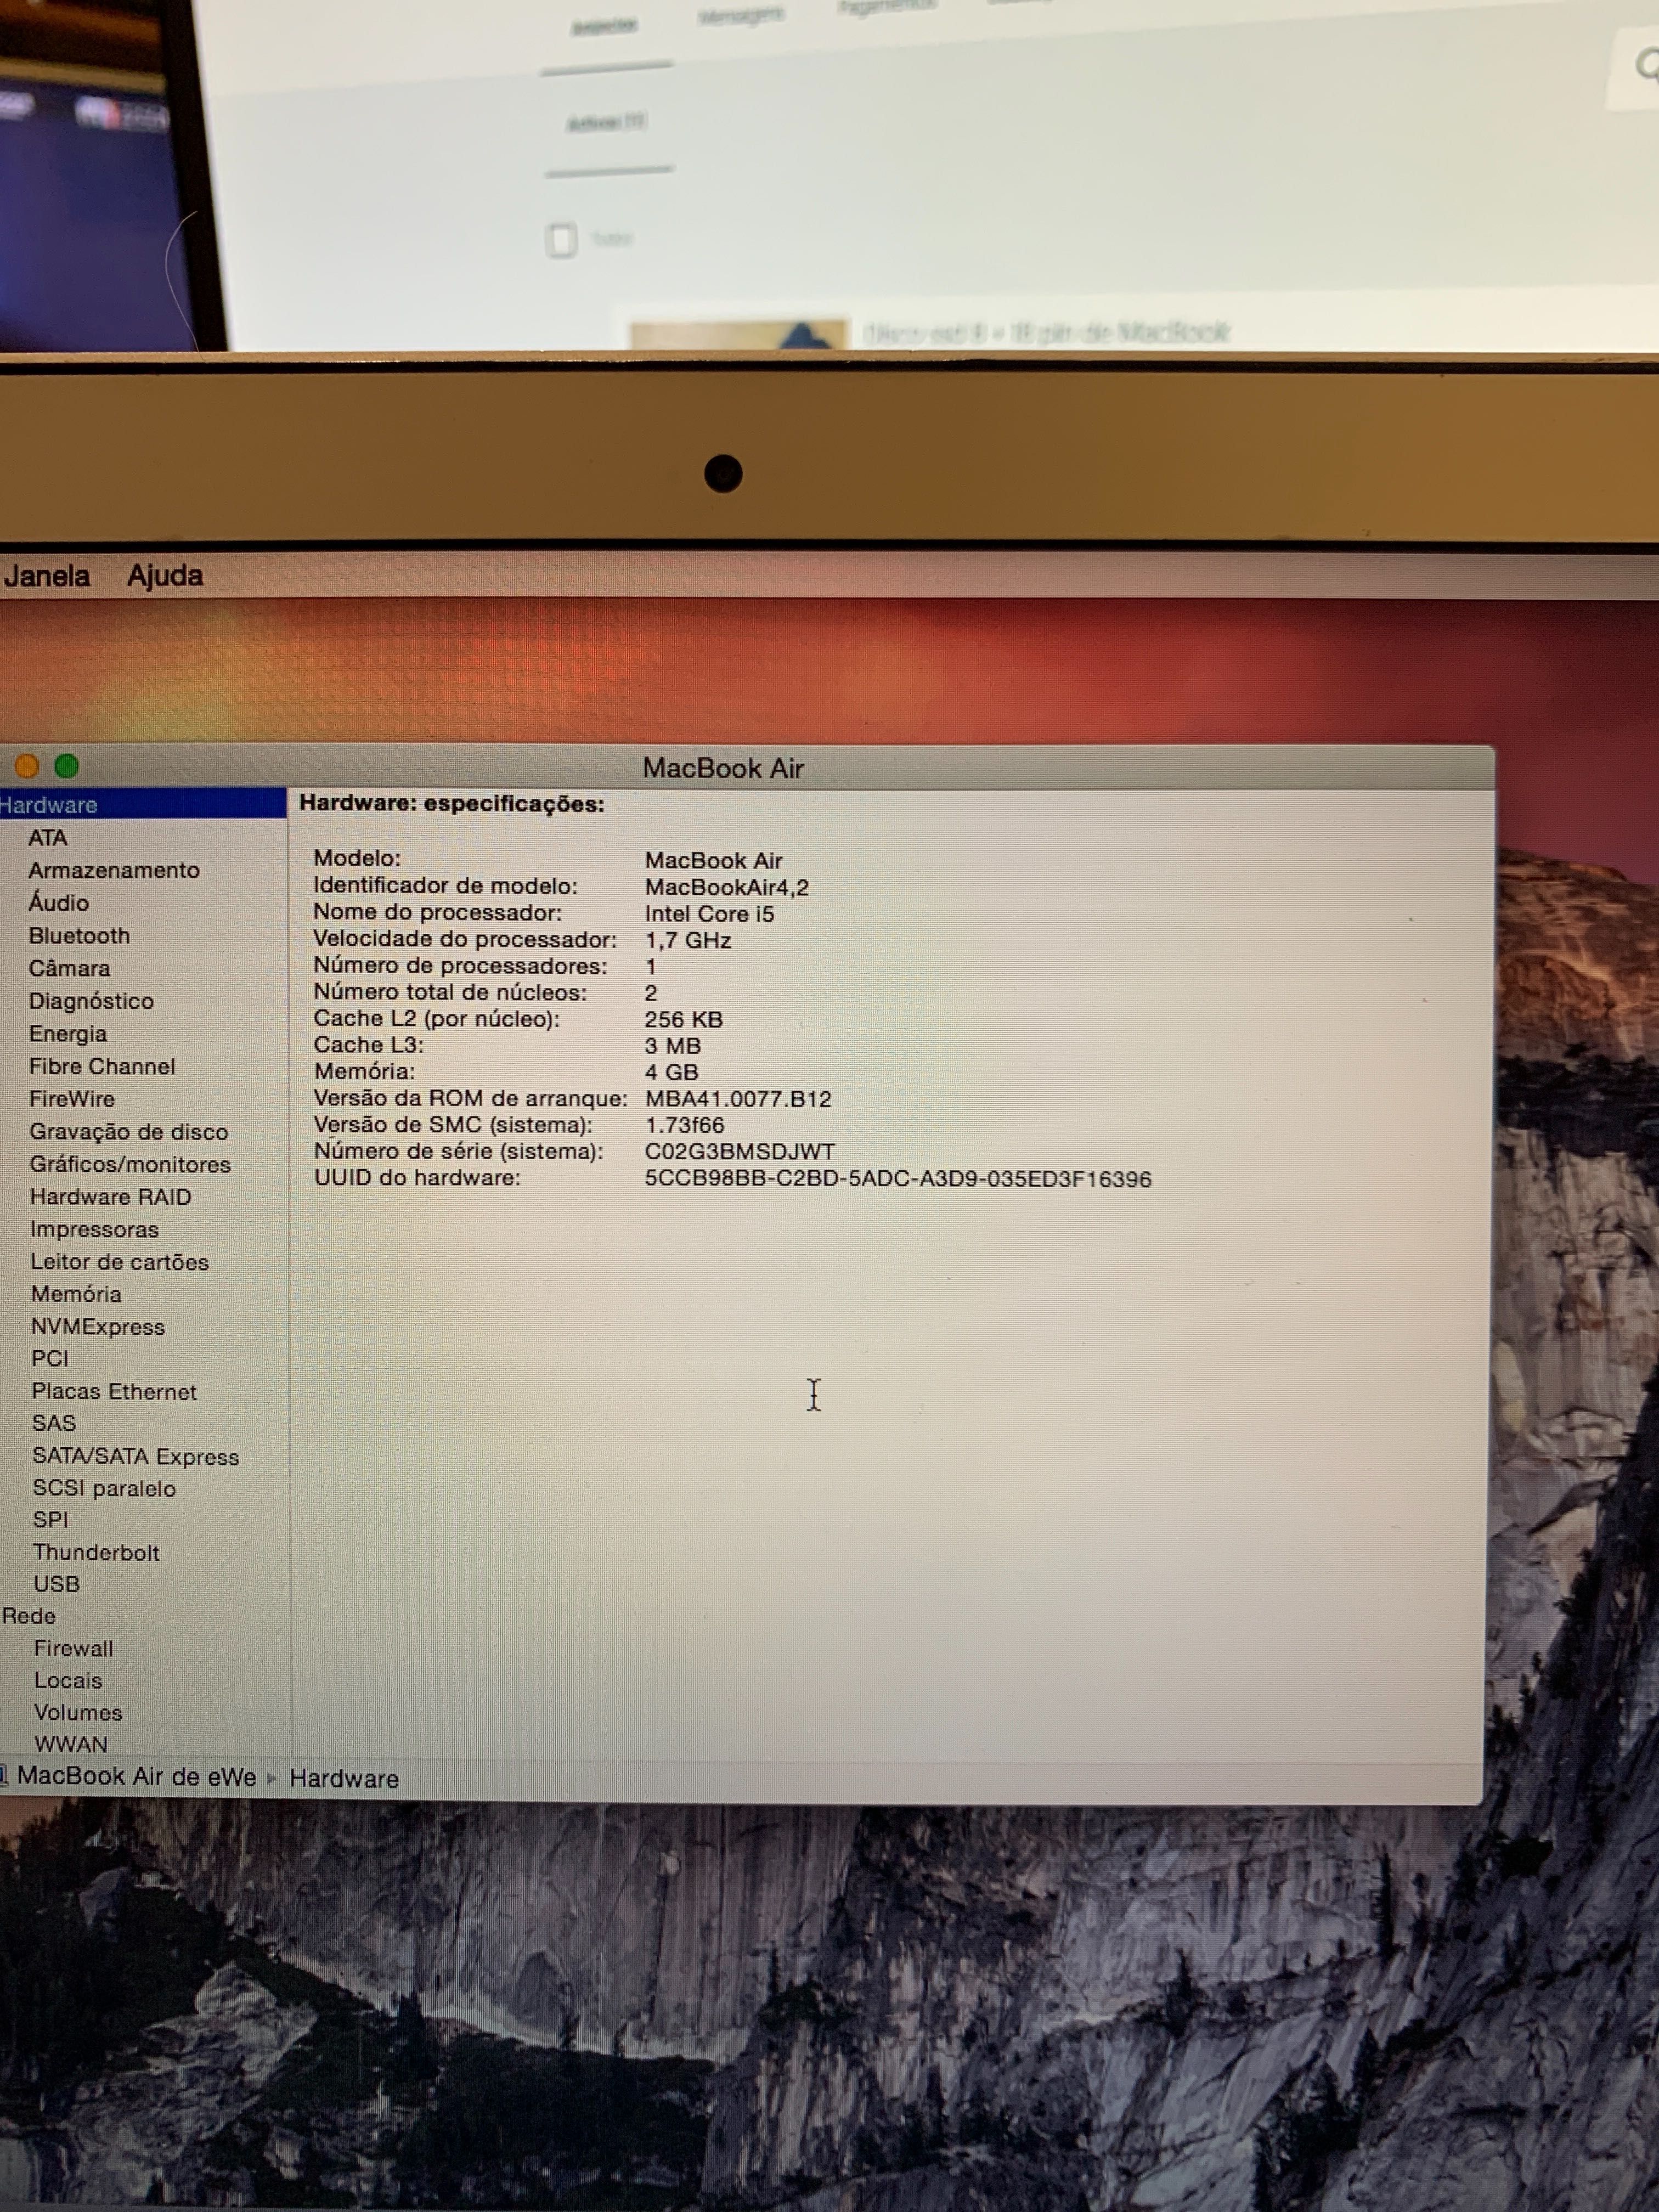Select Energia in the sidebar
This screenshot has width=1659, height=2212.
tap(68, 1033)
